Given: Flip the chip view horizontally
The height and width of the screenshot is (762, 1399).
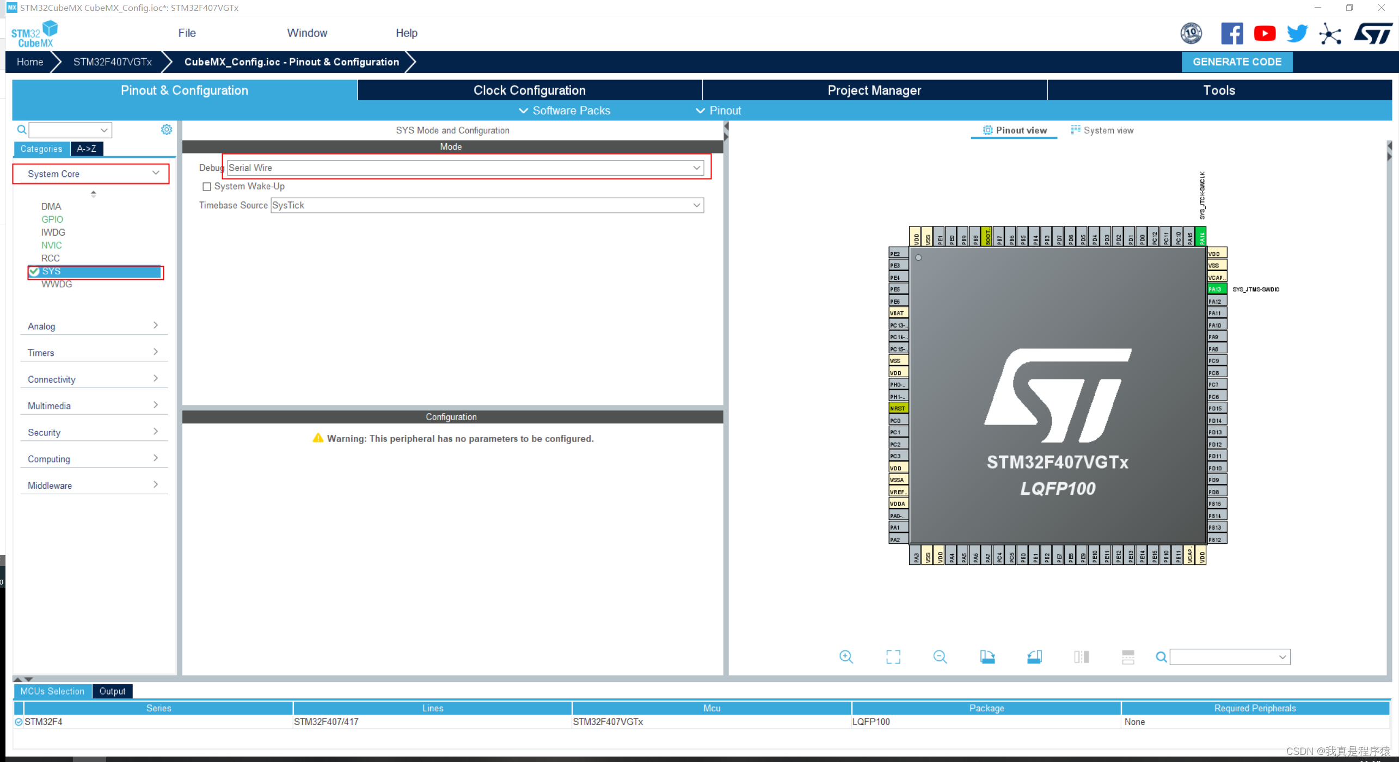Looking at the screenshot, I should 1081,657.
